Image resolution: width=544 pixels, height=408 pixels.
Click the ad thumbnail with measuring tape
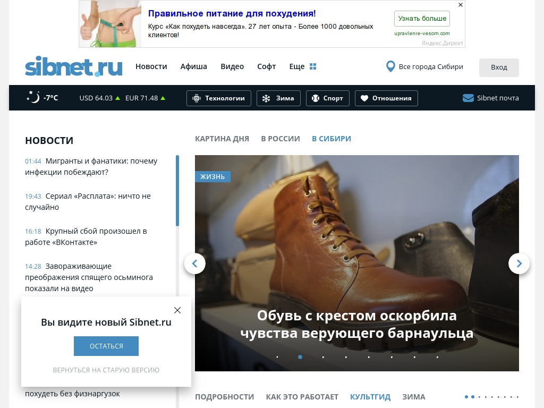point(110,24)
